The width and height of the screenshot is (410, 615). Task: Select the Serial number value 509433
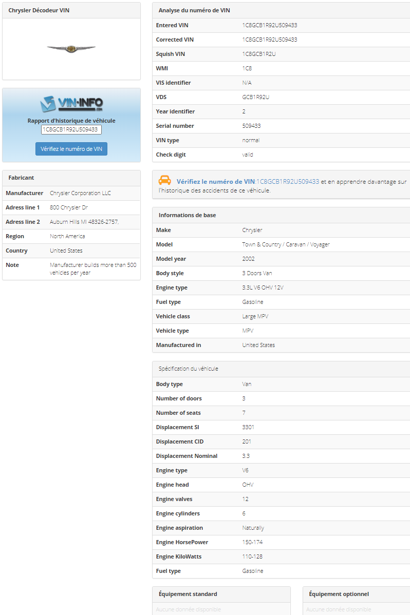[251, 126]
